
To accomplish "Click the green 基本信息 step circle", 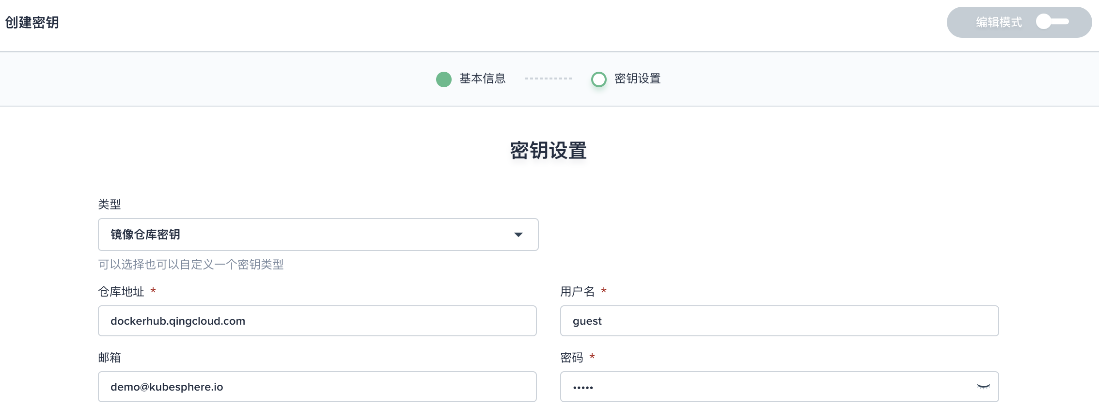I will point(443,79).
